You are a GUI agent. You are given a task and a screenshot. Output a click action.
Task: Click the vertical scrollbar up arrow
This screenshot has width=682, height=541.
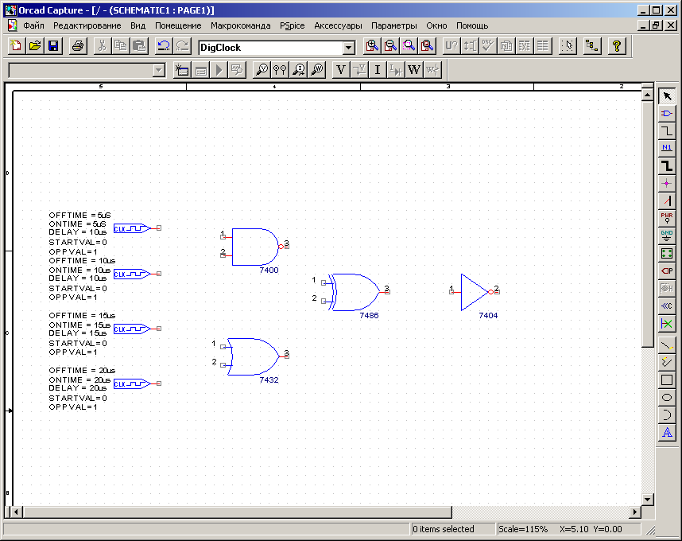point(647,95)
